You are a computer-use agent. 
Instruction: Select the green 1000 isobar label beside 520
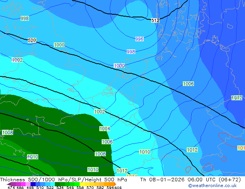pyautogui.click(x=59, y=45)
